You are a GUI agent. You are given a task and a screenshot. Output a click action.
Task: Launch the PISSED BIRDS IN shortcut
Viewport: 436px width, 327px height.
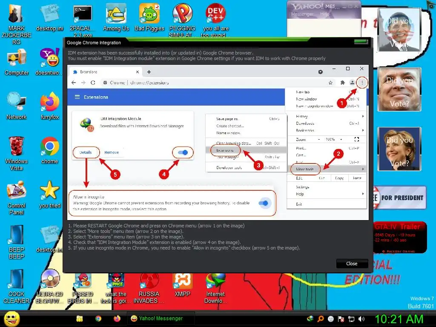point(83,288)
